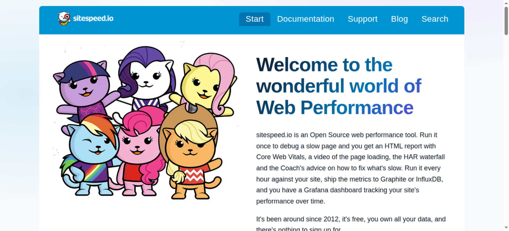509x231 pixels.
Task: Open the sitespeed.io home text link
Action: click(x=93, y=18)
